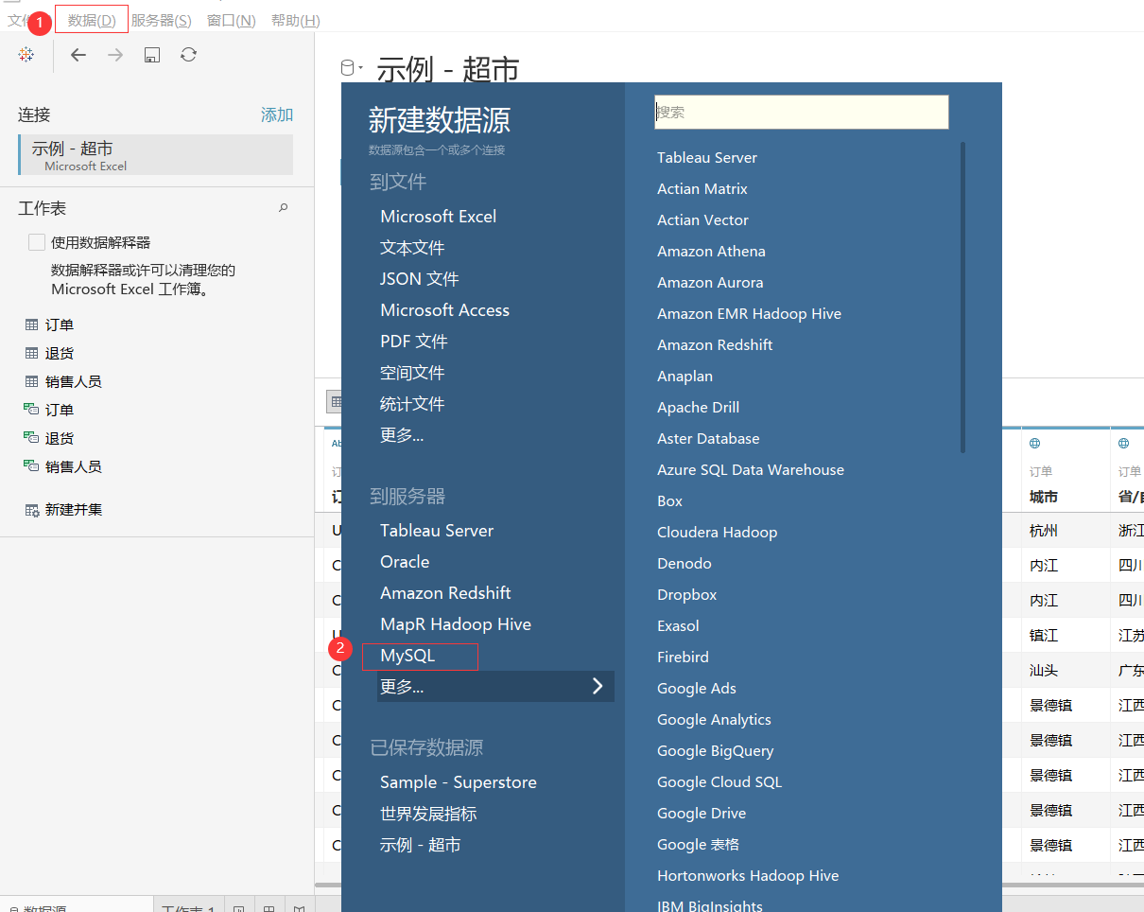Viewport: 1144px width, 912px height.
Task: Open the Tableau start page logo icon
Action: pyautogui.click(x=26, y=55)
